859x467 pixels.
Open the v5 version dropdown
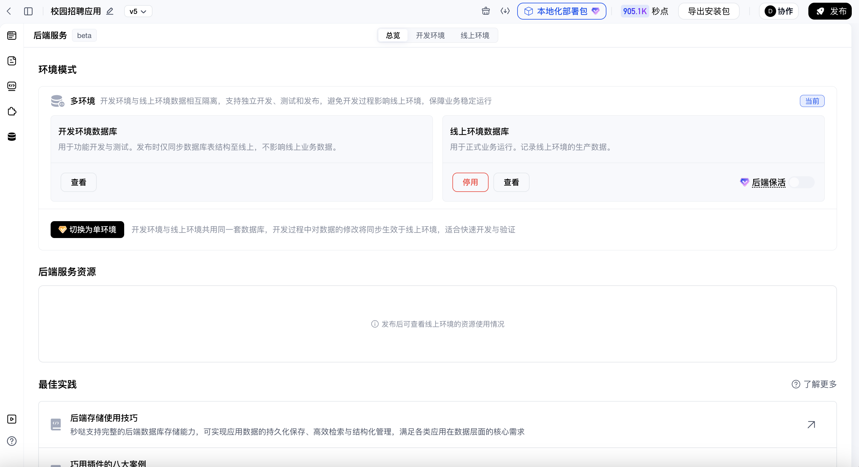click(x=138, y=11)
